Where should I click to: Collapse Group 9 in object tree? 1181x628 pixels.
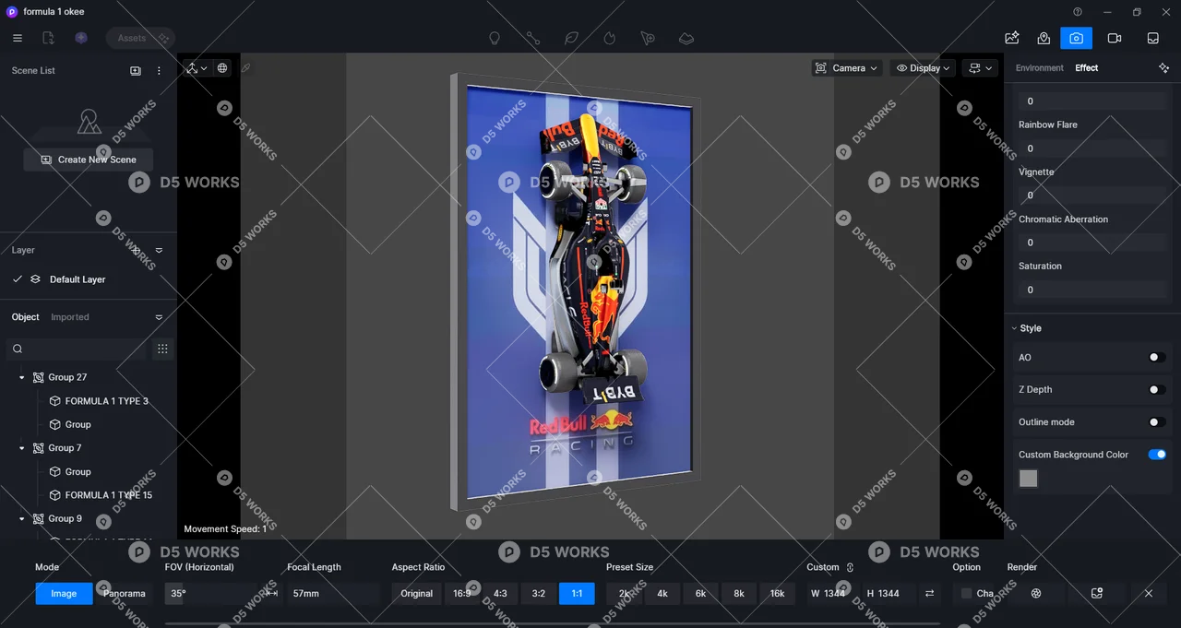coord(22,519)
